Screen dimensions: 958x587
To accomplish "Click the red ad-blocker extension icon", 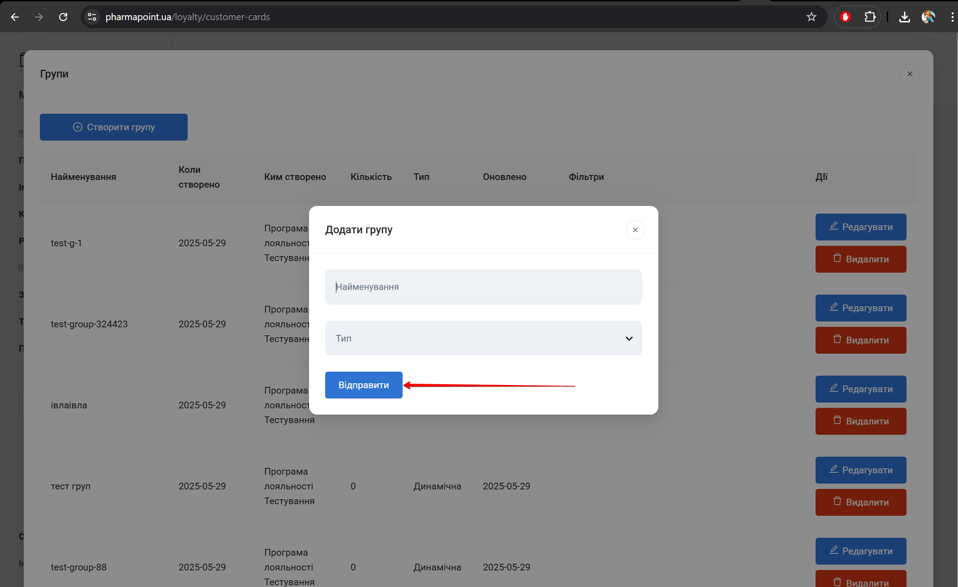I will point(845,17).
